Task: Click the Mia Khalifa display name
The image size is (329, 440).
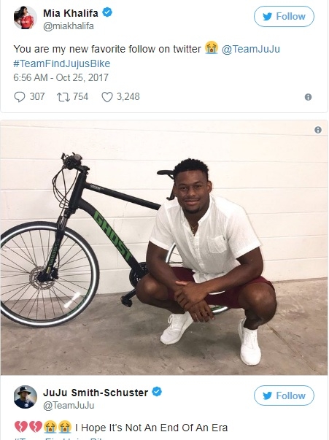Action: tap(71, 13)
